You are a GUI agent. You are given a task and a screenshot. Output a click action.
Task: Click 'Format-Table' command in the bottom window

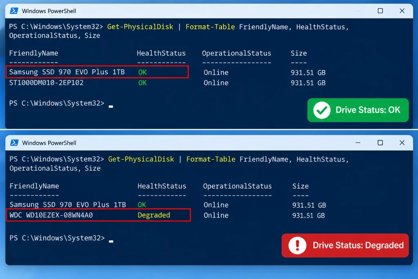click(x=211, y=159)
